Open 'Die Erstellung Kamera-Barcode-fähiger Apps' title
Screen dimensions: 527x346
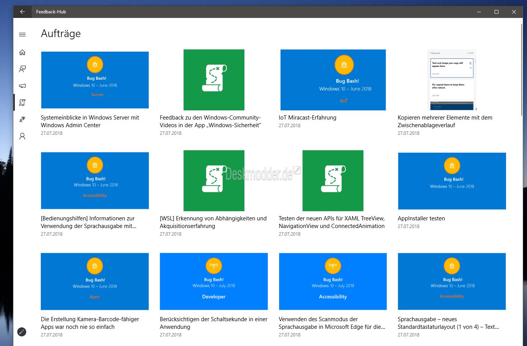tap(90, 323)
